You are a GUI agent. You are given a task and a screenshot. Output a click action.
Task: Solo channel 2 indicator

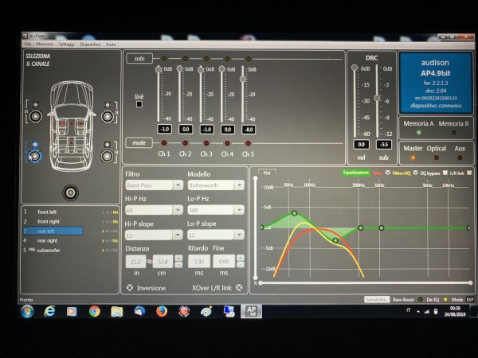[x=185, y=58]
